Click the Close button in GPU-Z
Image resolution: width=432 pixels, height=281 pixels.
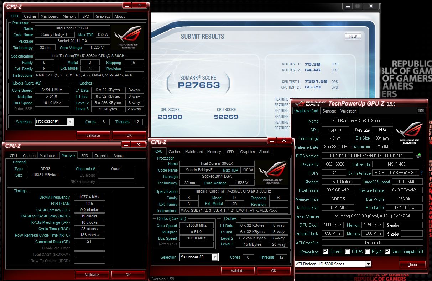click(x=412, y=264)
